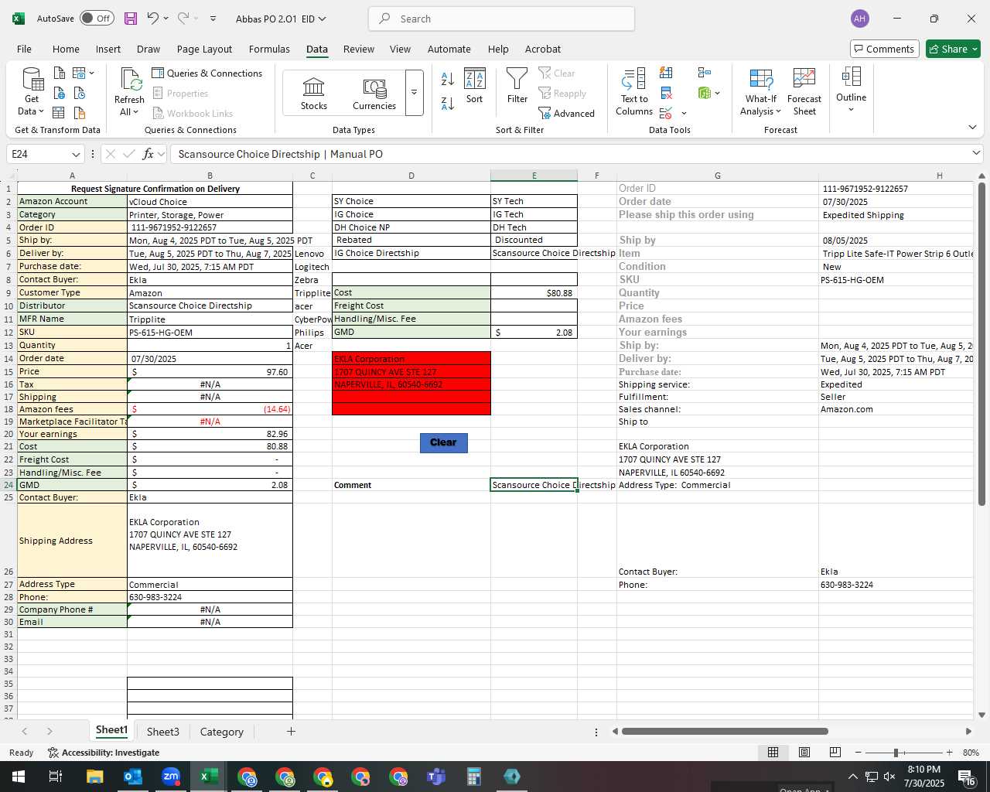Click the From Web icon
990x792 pixels.
coord(60,94)
